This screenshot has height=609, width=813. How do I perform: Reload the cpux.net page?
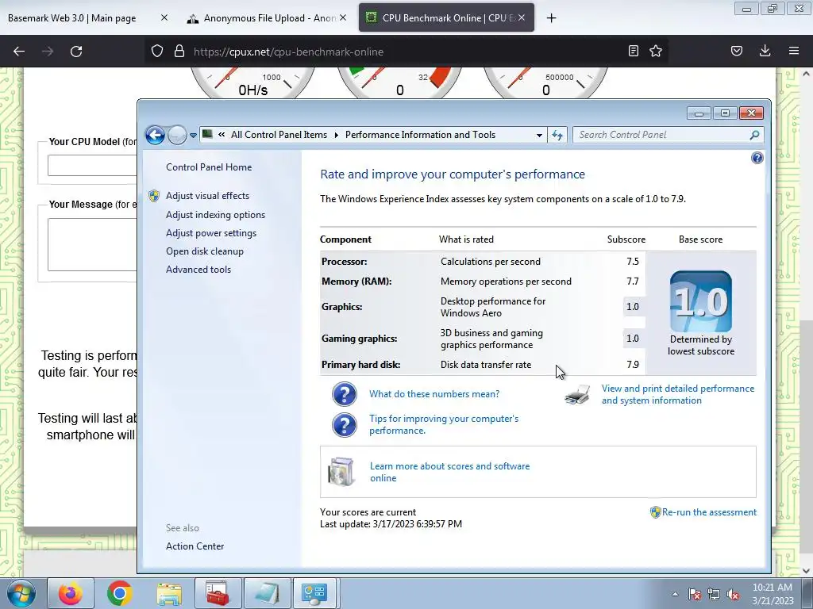click(76, 52)
